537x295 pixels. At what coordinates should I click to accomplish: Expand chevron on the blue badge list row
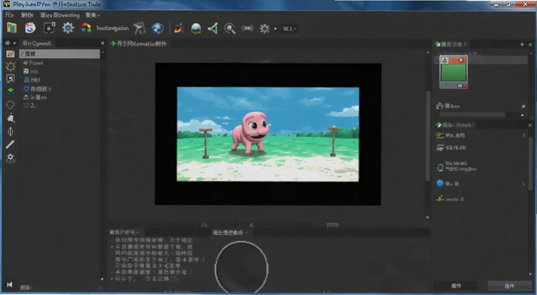(524, 184)
